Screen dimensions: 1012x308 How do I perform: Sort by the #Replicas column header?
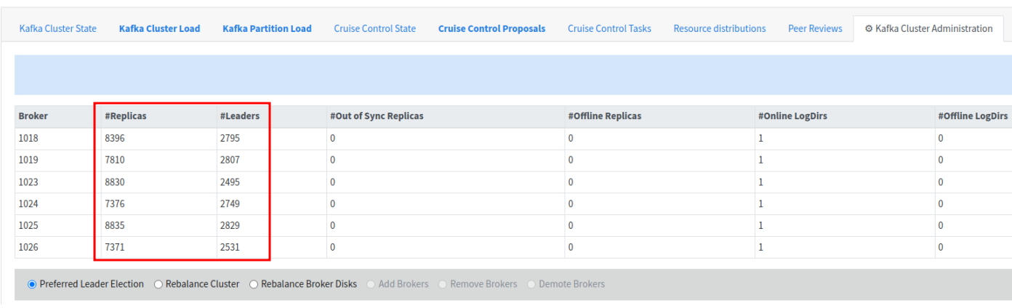click(x=126, y=116)
